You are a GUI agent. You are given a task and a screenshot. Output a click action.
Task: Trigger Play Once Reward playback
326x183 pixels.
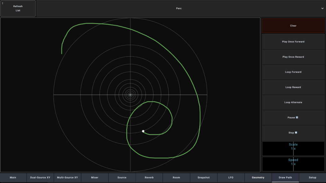[x=293, y=57]
